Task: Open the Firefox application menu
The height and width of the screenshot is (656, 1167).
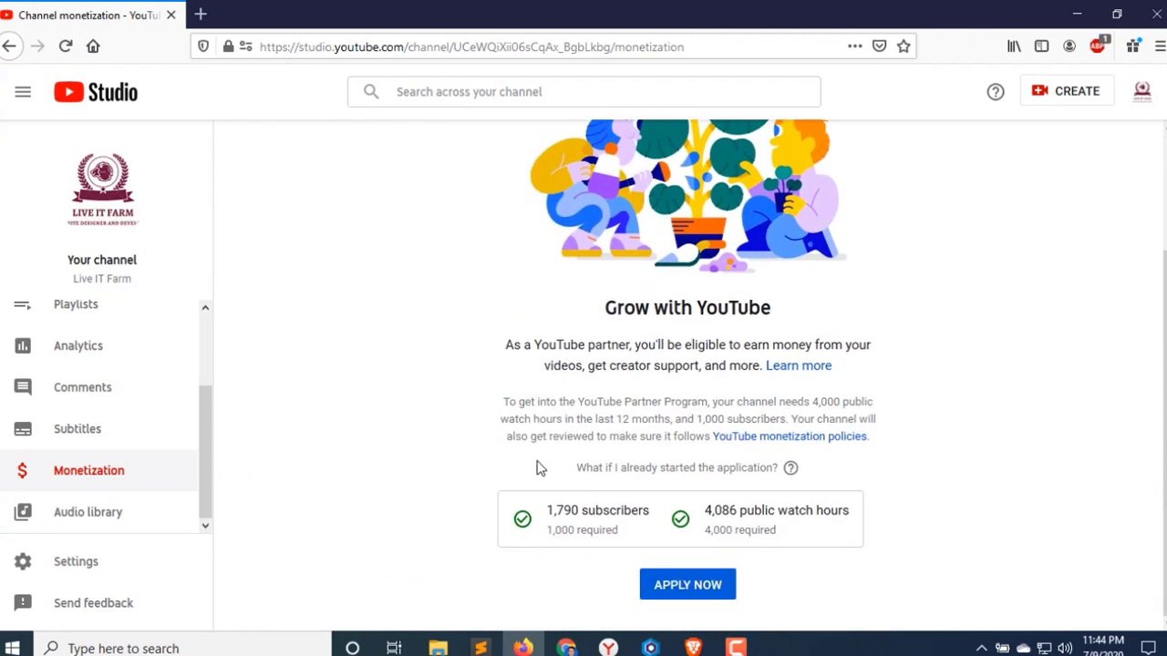Action: (x=1160, y=46)
